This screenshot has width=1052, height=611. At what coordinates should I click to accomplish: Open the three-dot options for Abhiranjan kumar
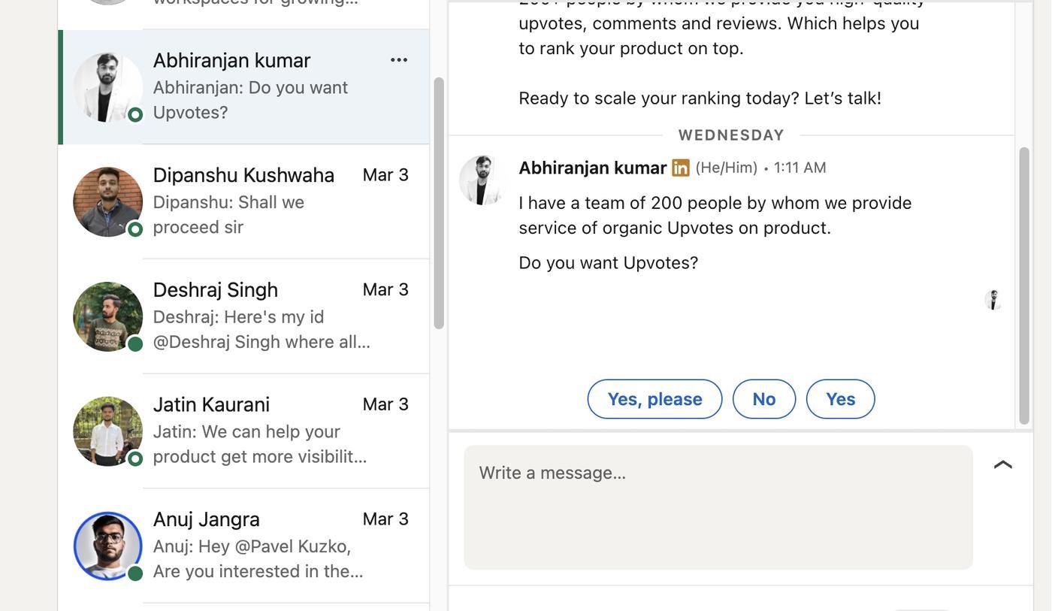(x=399, y=60)
